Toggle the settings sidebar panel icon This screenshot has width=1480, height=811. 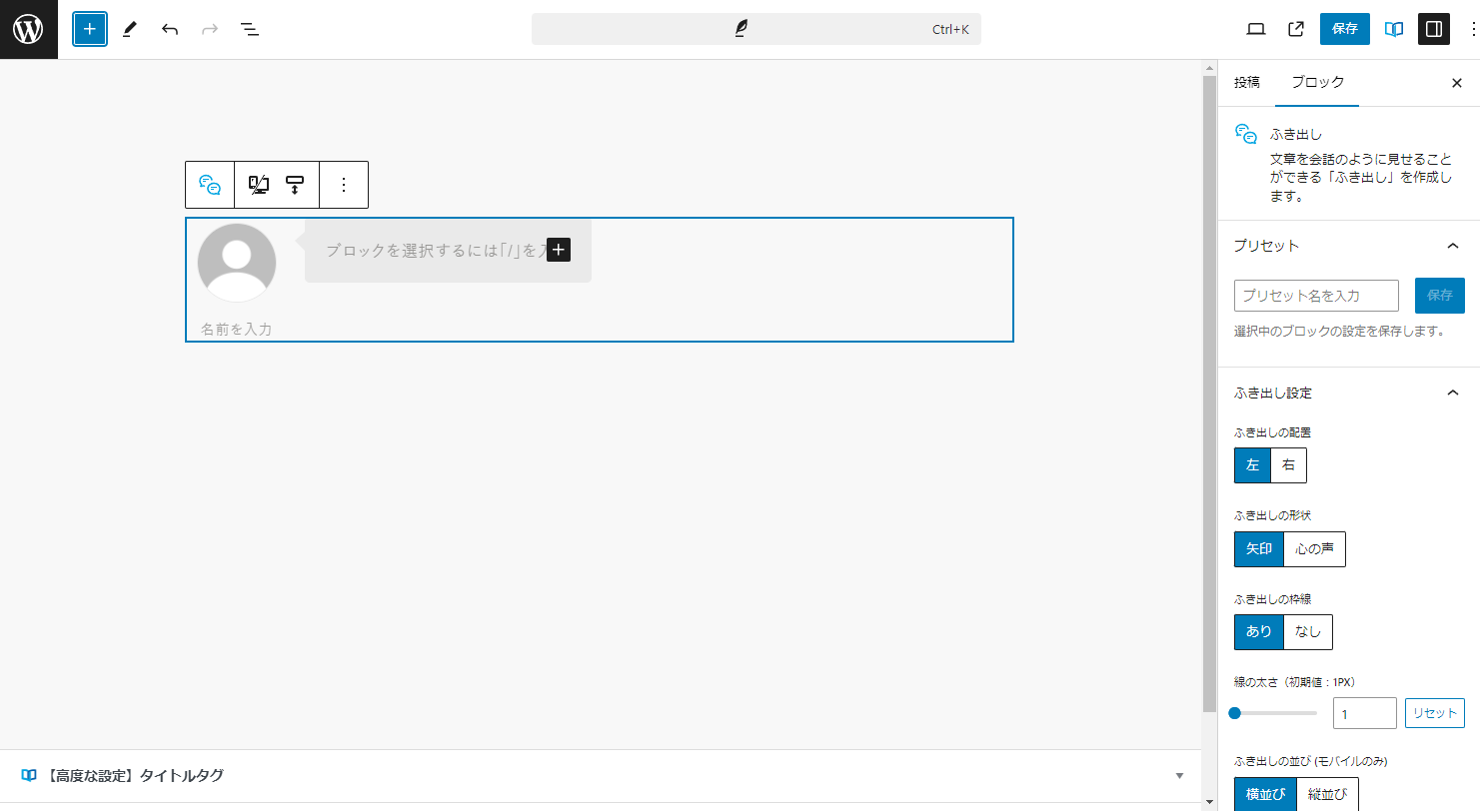[1434, 29]
